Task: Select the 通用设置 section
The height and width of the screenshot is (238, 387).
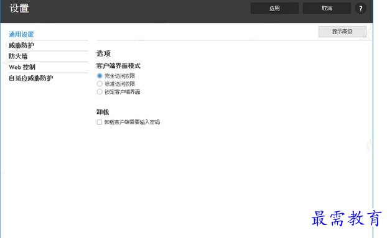Action: point(21,35)
